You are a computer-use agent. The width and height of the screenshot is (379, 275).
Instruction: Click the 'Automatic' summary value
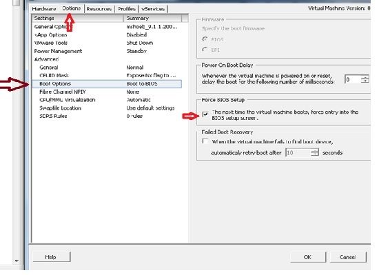(139, 100)
